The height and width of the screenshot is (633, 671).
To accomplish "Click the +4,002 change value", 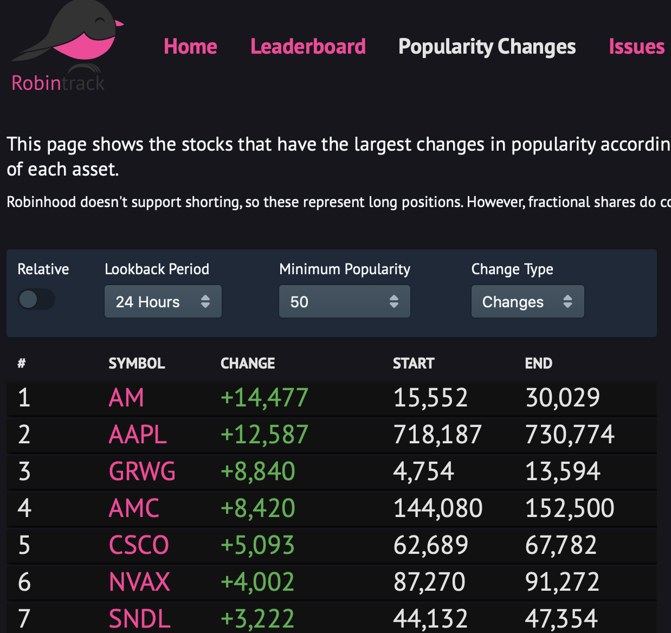I will click(257, 582).
